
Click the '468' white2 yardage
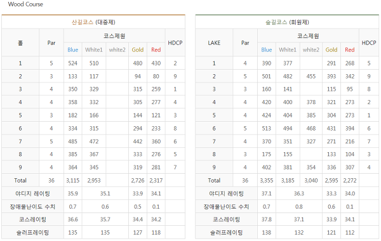[x=311, y=128]
